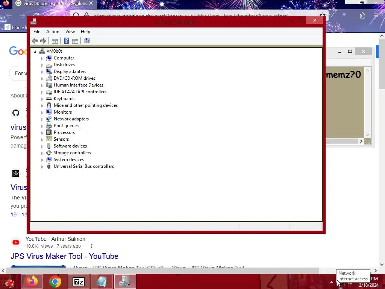The width and height of the screenshot is (385, 289).
Task: Open the Action menu
Action: click(53, 32)
